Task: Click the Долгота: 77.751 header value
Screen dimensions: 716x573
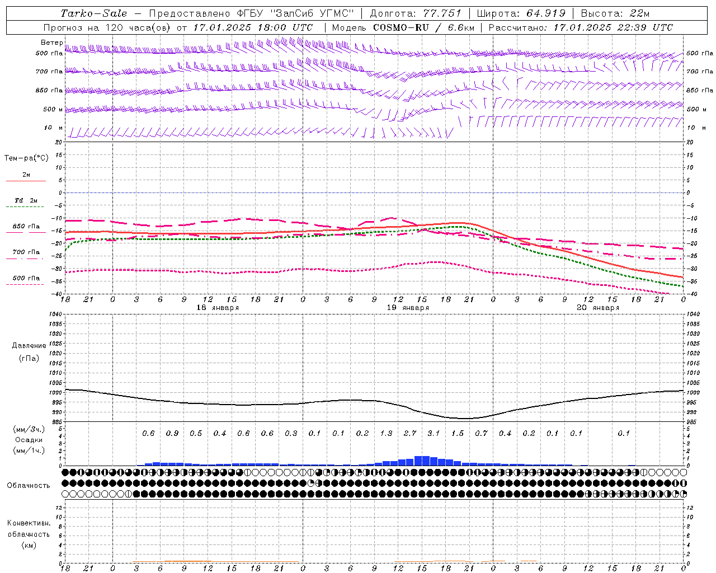Action: 415,13
